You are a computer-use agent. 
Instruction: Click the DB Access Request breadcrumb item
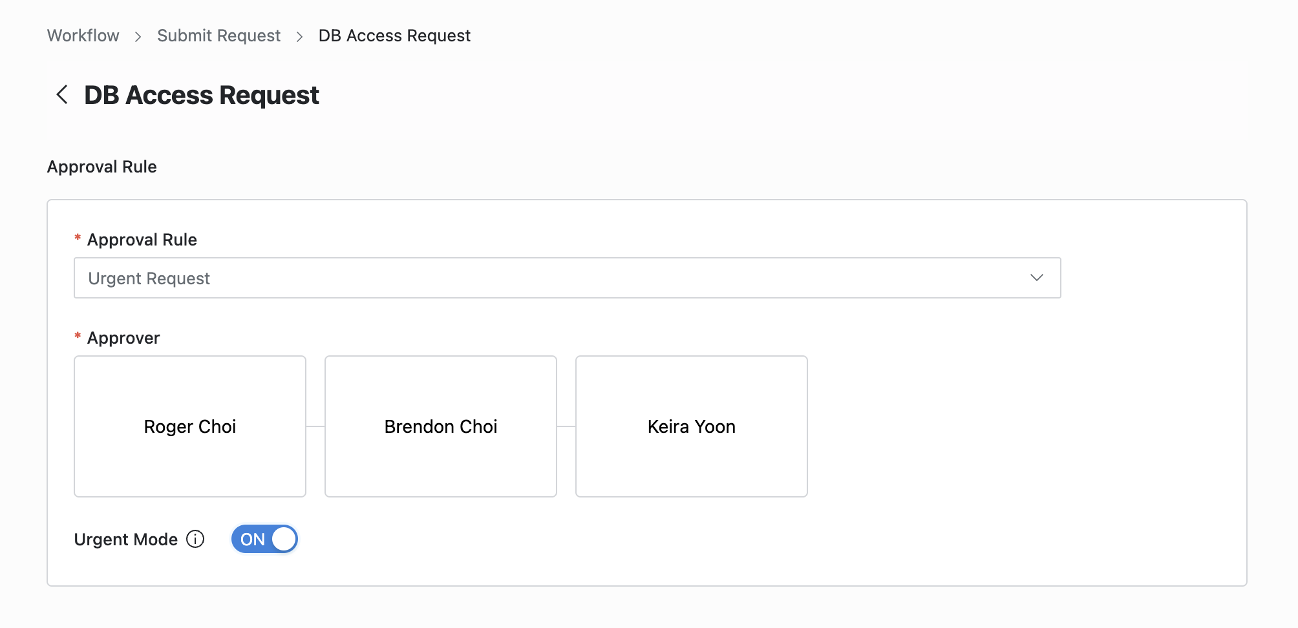click(x=394, y=36)
